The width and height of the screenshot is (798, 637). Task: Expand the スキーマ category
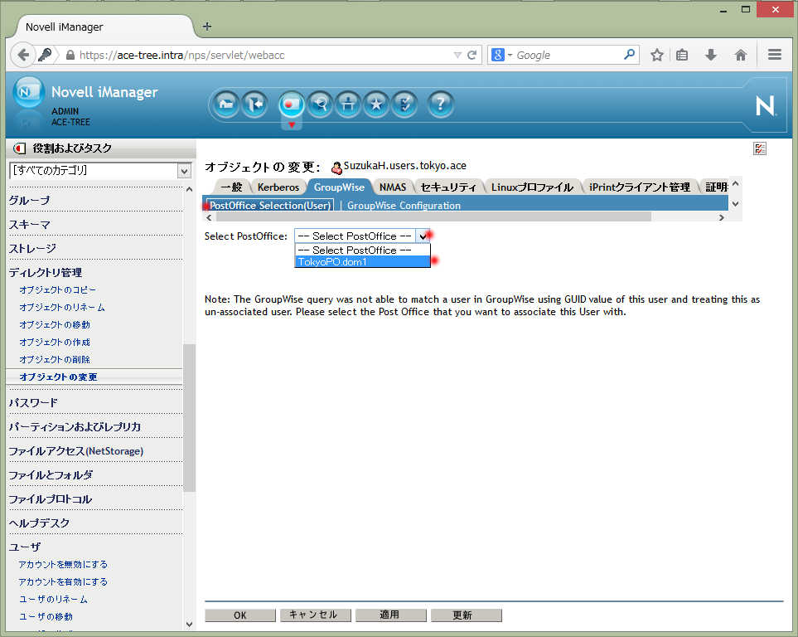pyautogui.click(x=29, y=224)
